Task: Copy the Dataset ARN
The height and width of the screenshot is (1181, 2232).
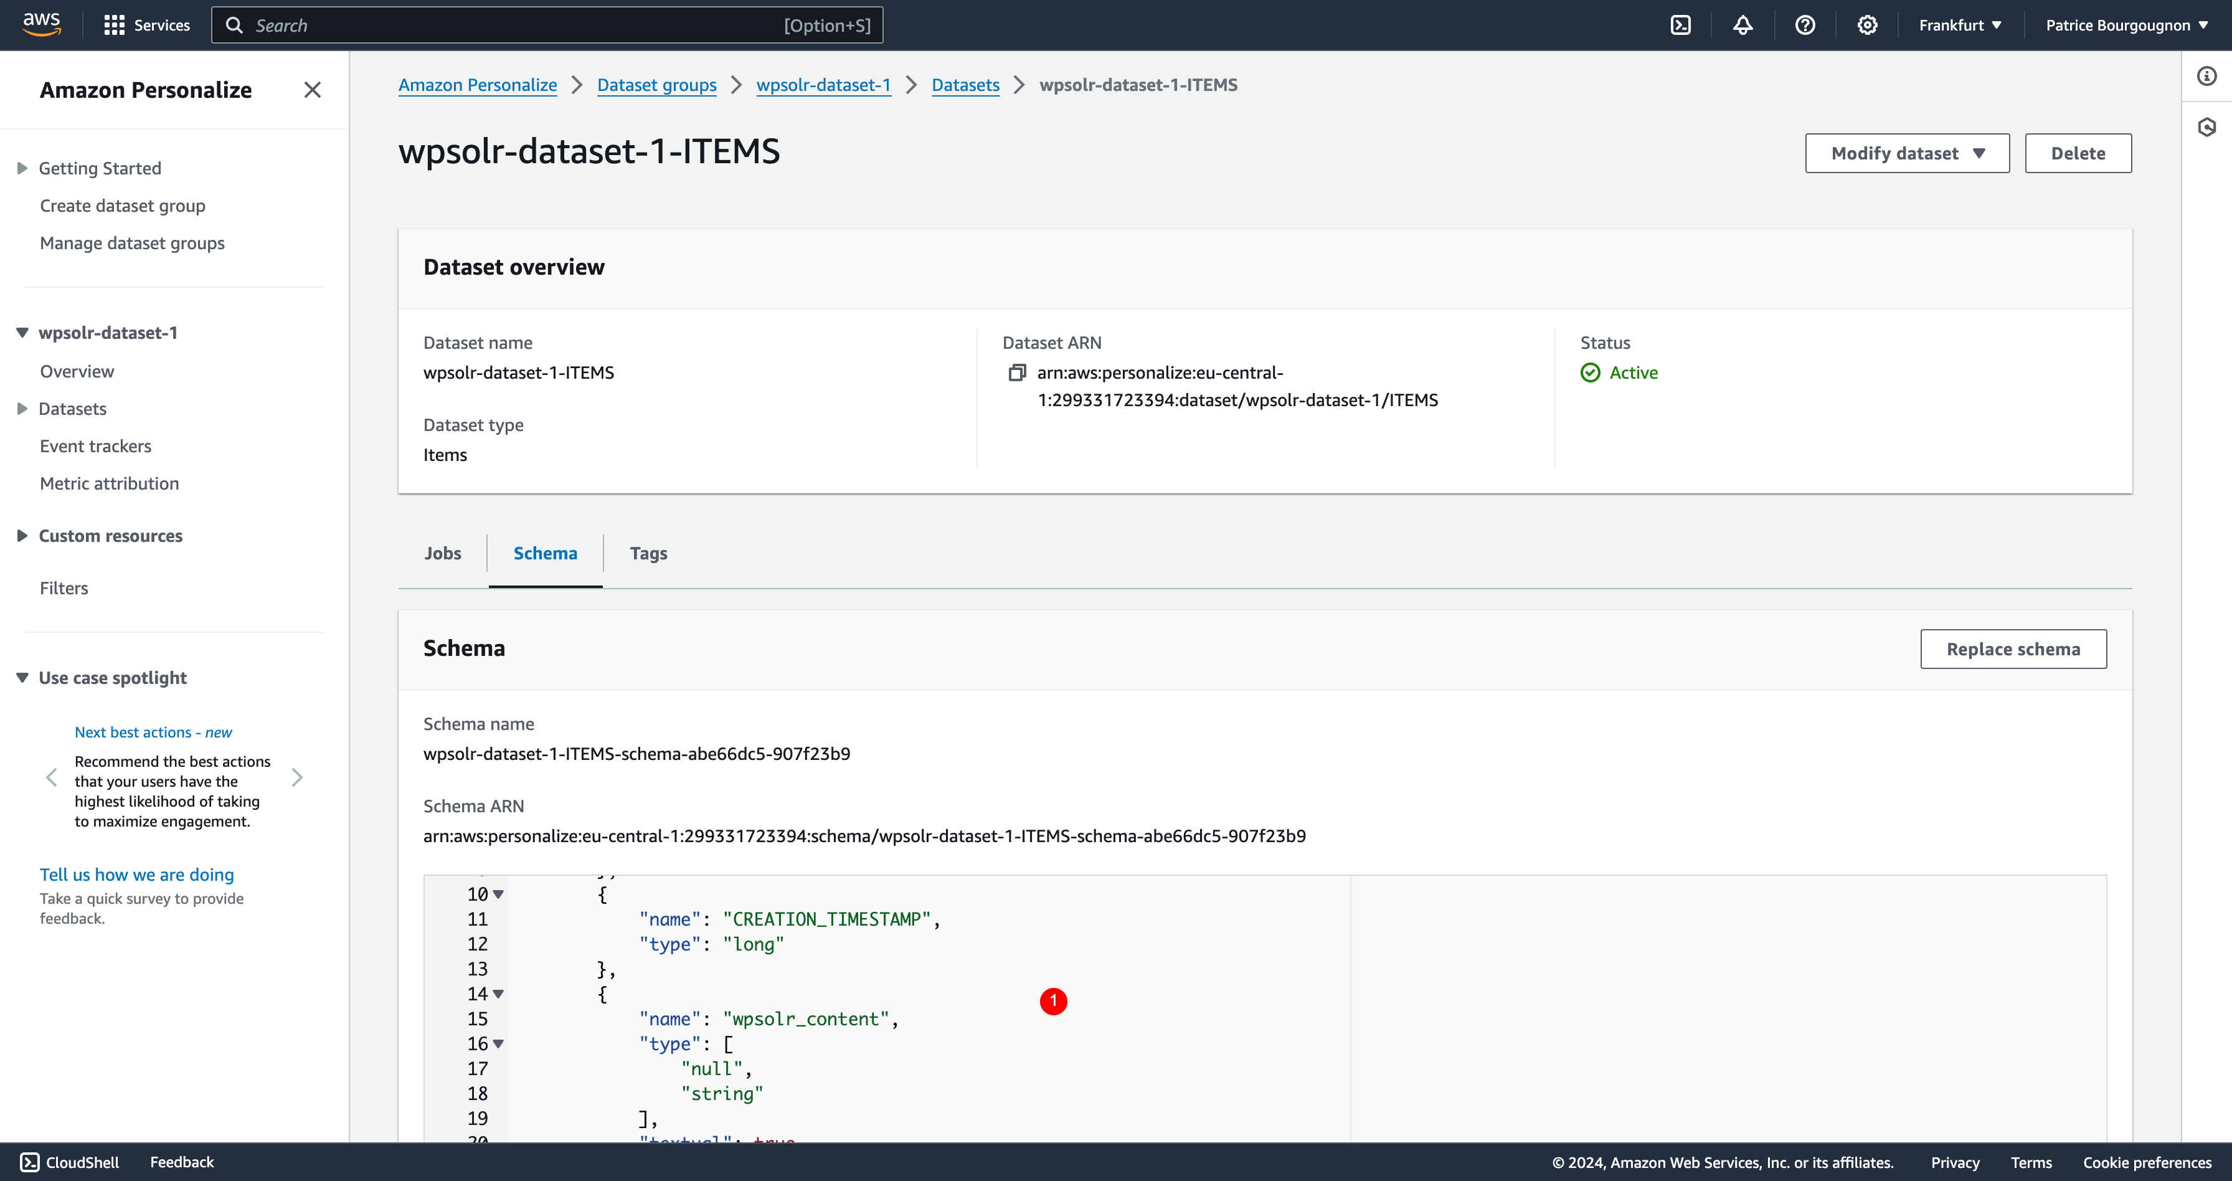Action: (1017, 372)
